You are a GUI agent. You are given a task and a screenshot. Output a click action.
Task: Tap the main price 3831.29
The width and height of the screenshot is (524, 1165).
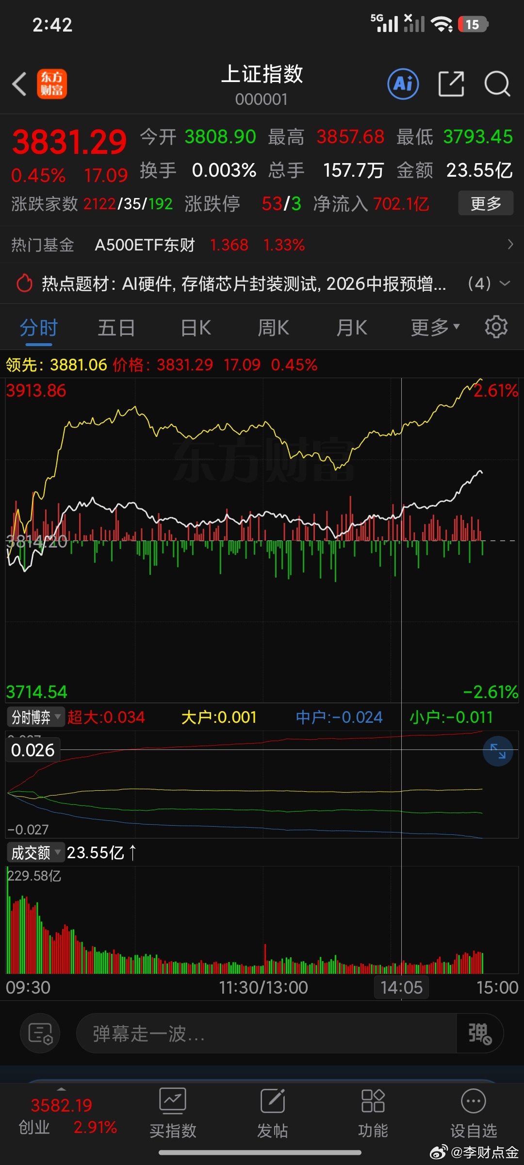coord(69,142)
